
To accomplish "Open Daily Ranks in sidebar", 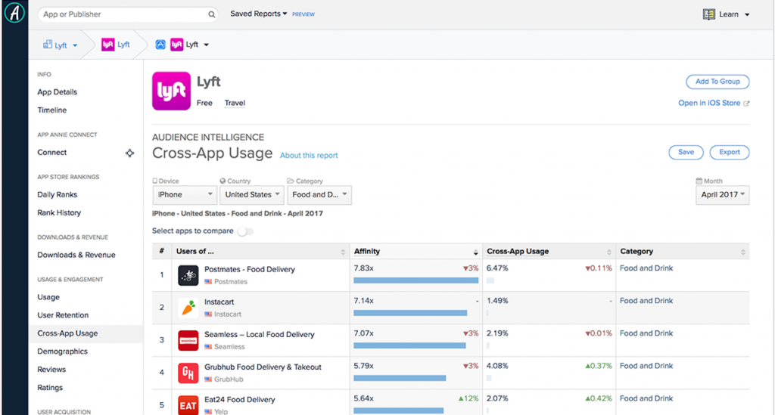I will pyautogui.click(x=58, y=195).
